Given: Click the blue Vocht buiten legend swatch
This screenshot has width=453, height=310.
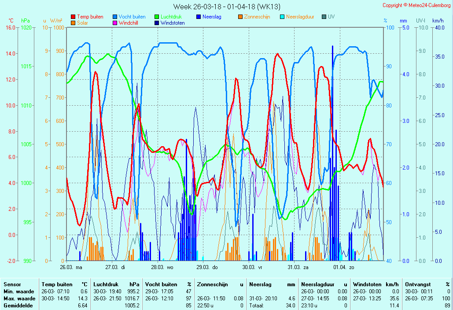Looking at the screenshot, I should 115,17.
